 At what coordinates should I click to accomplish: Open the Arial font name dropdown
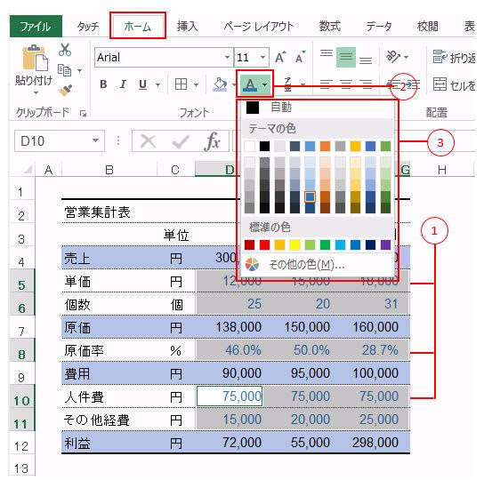click(x=227, y=58)
